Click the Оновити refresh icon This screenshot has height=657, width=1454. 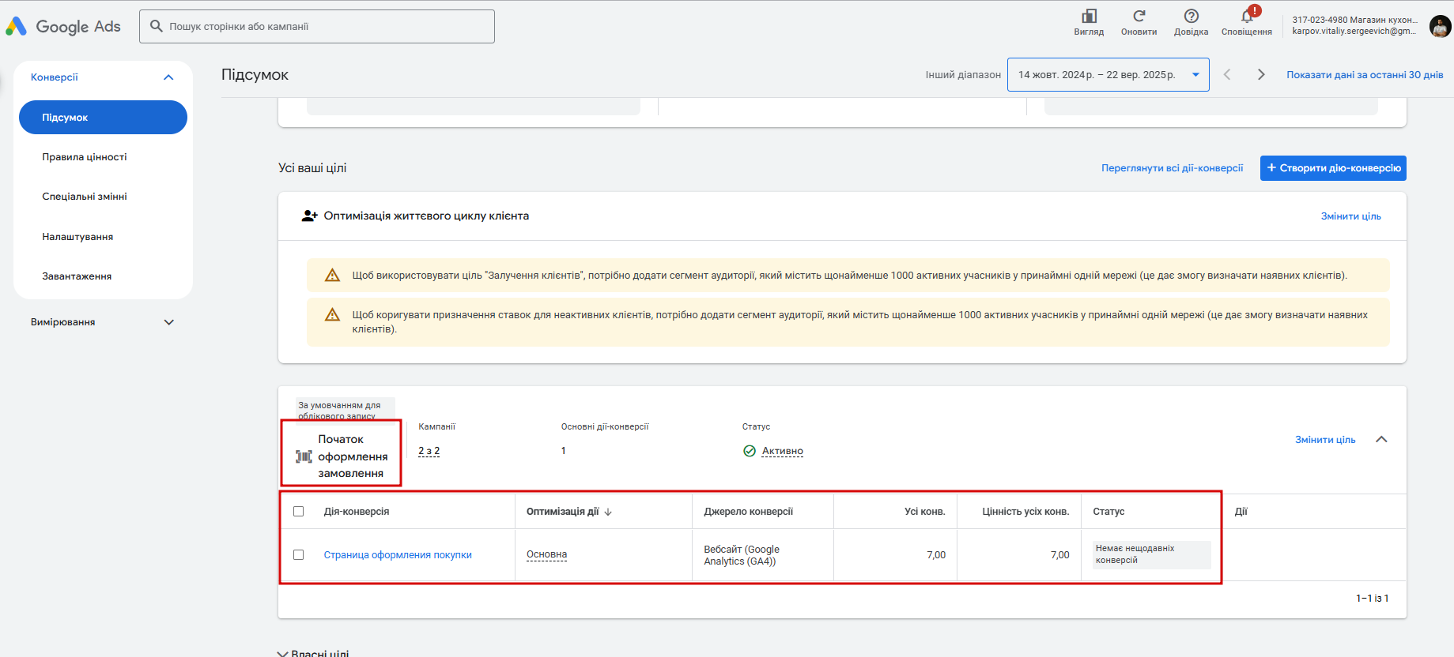[1139, 17]
